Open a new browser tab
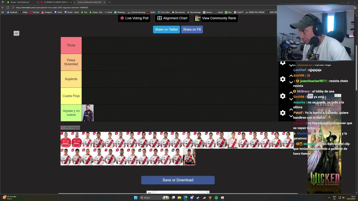358x201 pixels. 109,2
